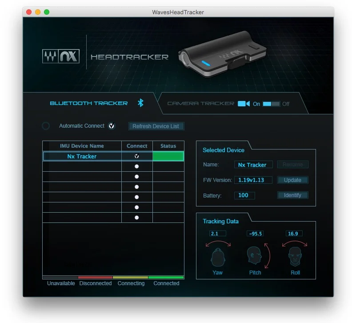Click the Bluetooth icon beside Bluetooth Tracker
The image size is (352, 323).
(x=140, y=103)
